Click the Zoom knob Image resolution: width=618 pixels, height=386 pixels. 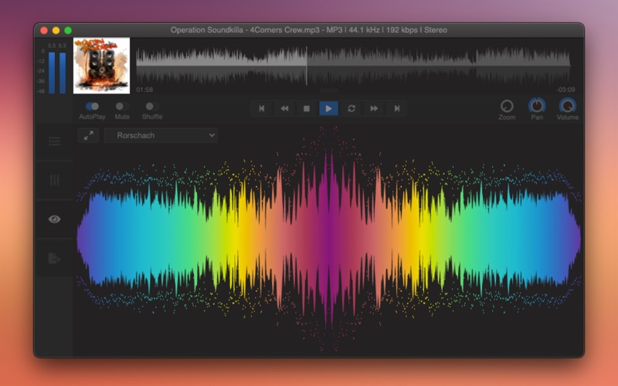coord(507,106)
